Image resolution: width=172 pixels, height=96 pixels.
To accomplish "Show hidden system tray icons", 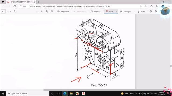I will pos(136,94).
